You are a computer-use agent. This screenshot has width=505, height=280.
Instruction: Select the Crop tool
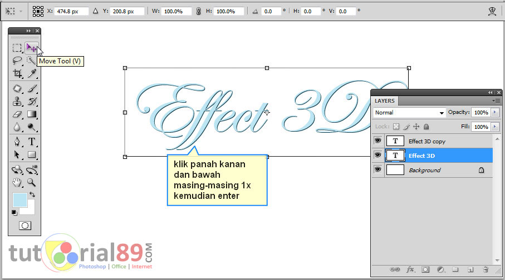click(17, 74)
